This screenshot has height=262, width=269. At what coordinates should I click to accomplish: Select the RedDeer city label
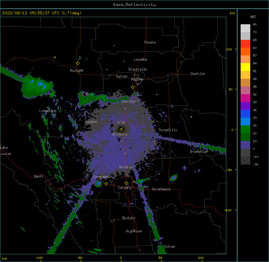coord(137,79)
